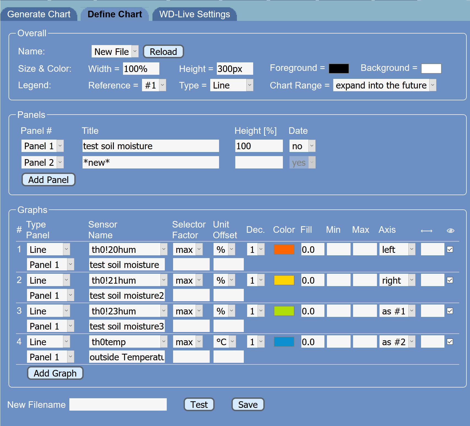Pick the orange color swatch of graph 1

(284, 250)
